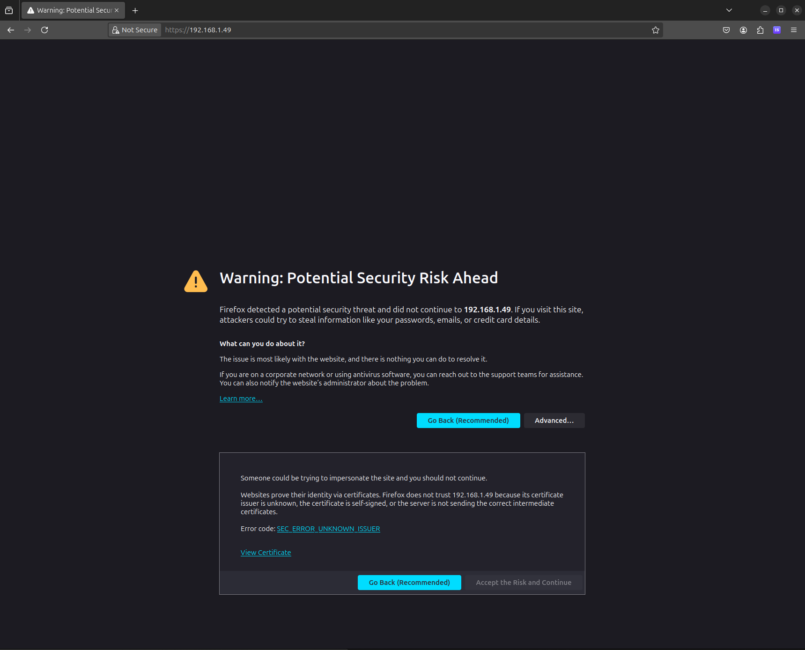
Task: Toggle the Advanced… details section
Action: (x=554, y=421)
